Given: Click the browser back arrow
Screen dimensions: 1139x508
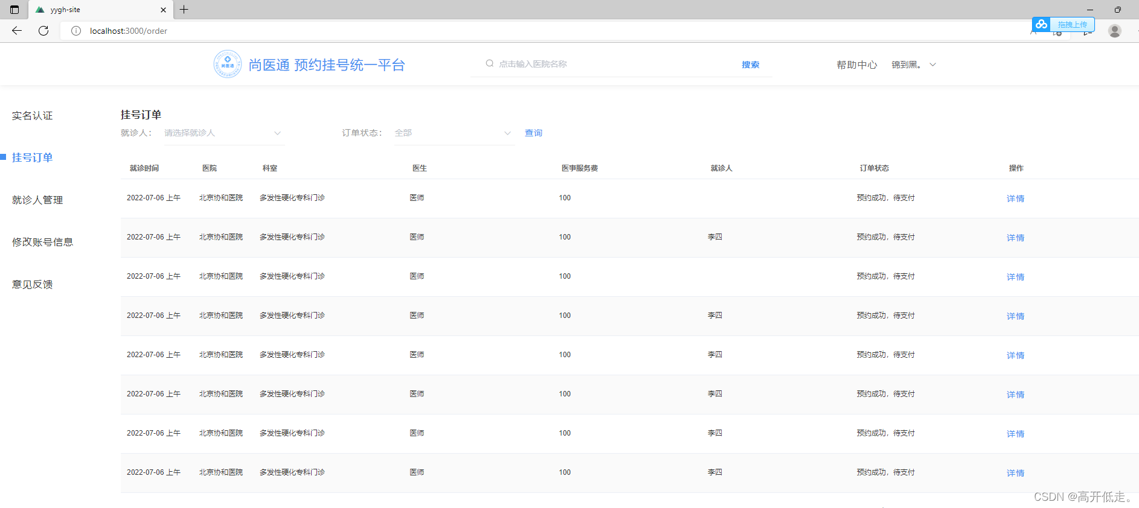Looking at the screenshot, I should 17,31.
